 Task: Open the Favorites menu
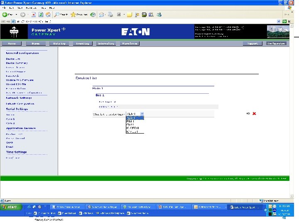tap(31, 8)
